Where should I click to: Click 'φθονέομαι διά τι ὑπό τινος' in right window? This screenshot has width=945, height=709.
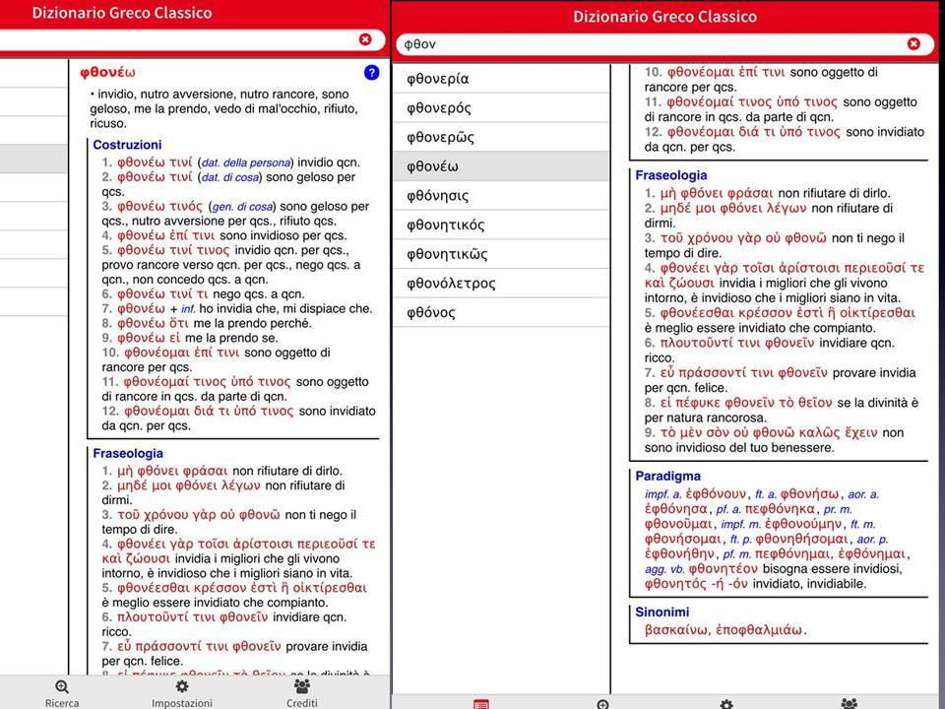(x=753, y=132)
